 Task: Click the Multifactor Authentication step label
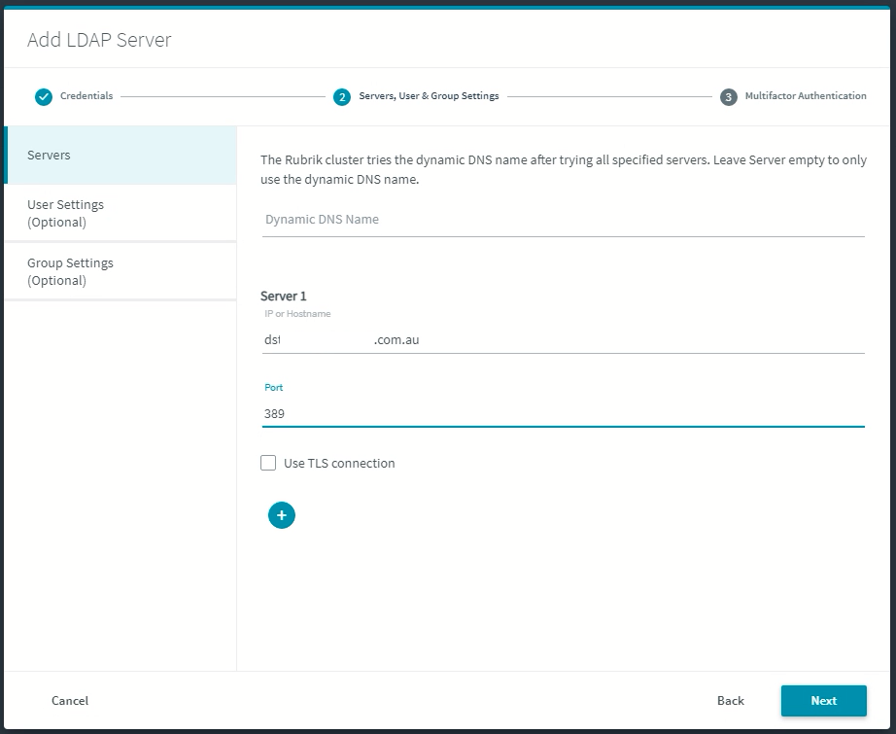pos(806,95)
